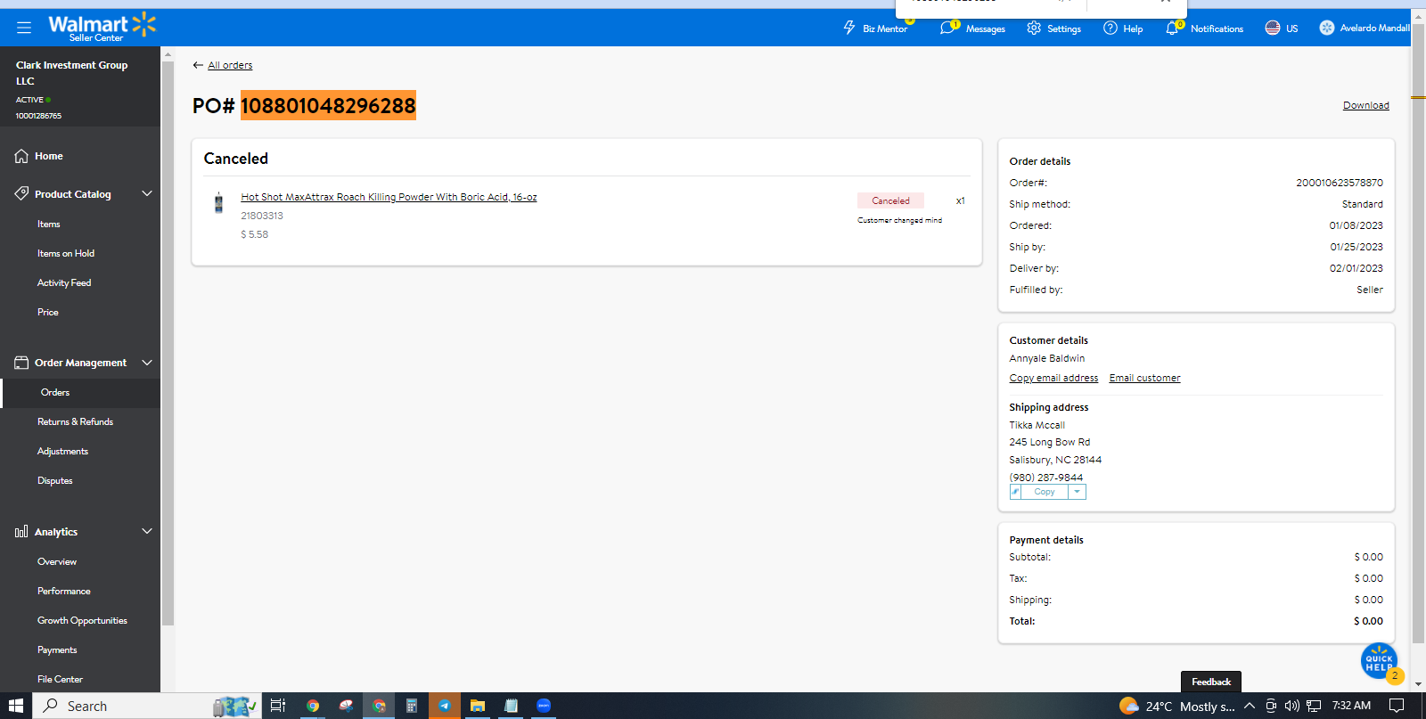Open the Notifications bell icon

tap(1172, 28)
